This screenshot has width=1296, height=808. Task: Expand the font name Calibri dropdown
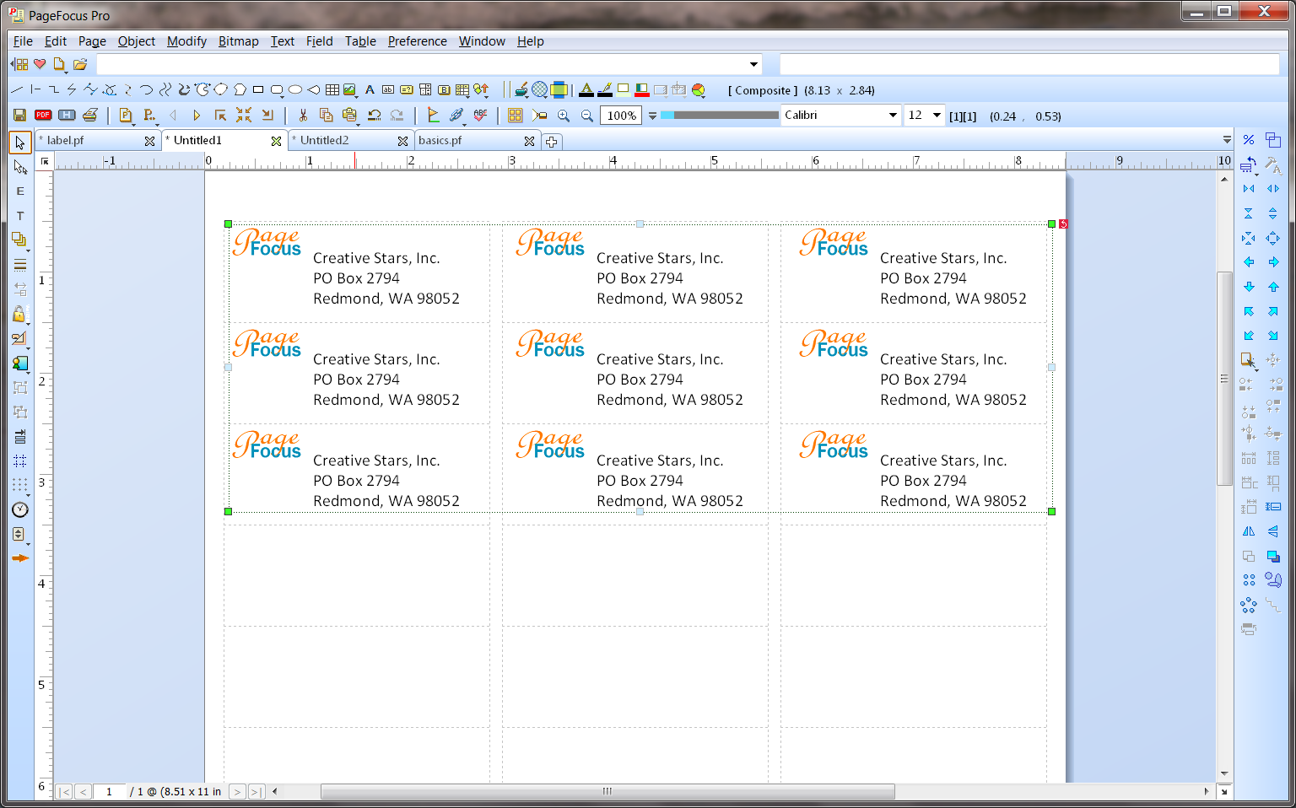(x=893, y=116)
